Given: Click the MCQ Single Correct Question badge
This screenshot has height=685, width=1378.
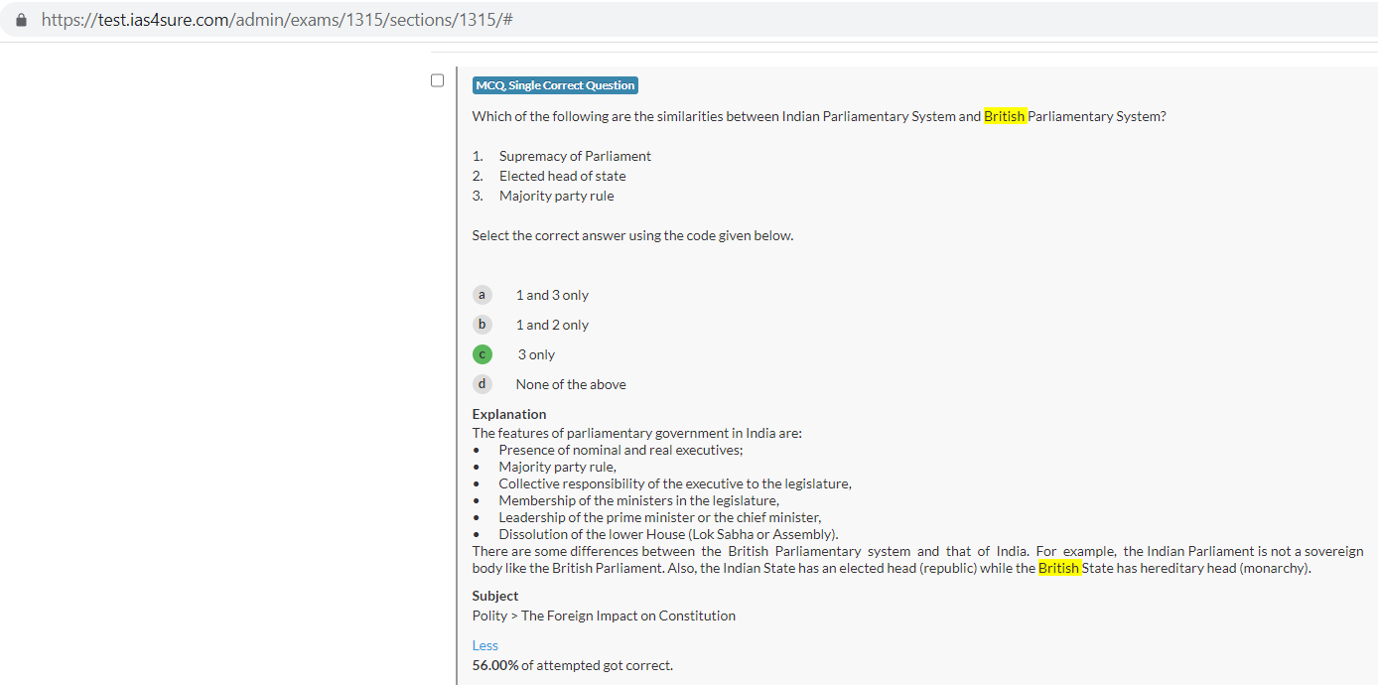Looking at the screenshot, I should pos(555,85).
